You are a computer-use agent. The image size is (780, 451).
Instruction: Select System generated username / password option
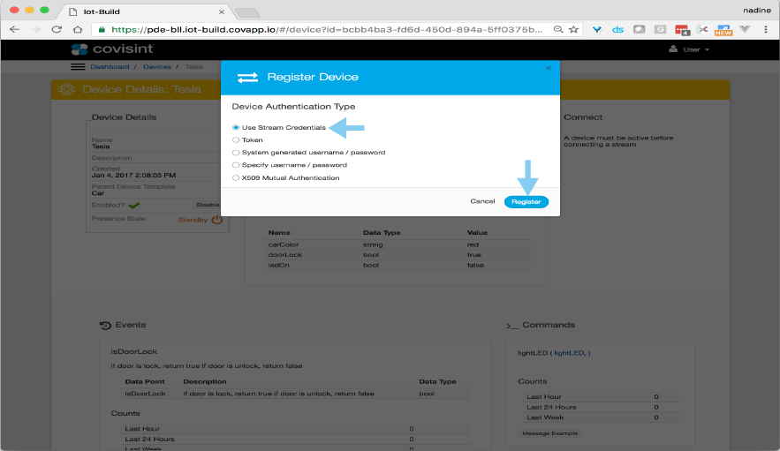click(236, 152)
